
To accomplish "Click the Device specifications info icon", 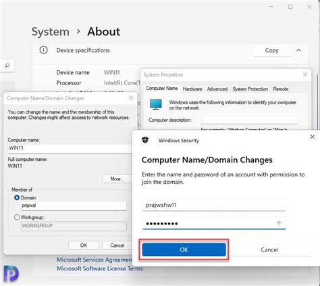I will click(43, 50).
